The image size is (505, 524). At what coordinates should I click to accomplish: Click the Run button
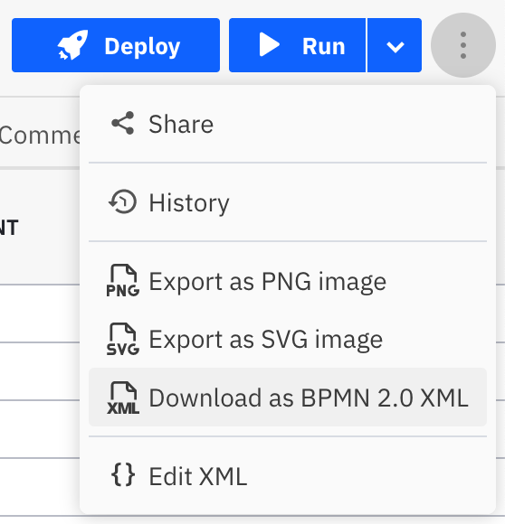[x=297, y=45]
